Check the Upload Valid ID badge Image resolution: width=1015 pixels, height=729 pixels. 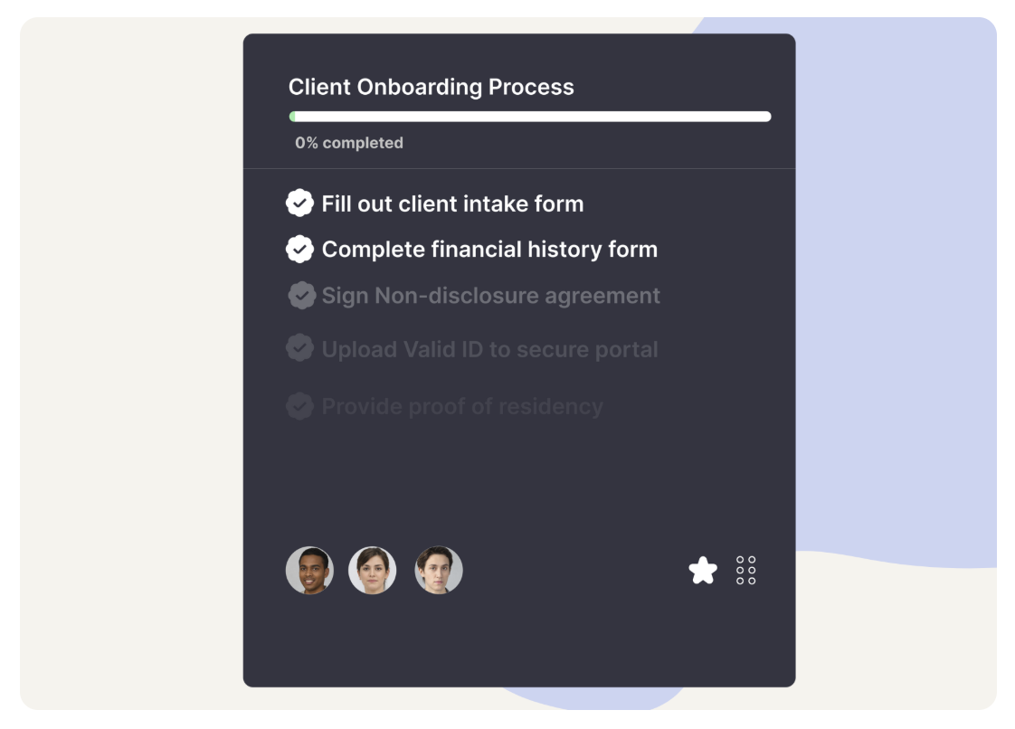(299, 348)
